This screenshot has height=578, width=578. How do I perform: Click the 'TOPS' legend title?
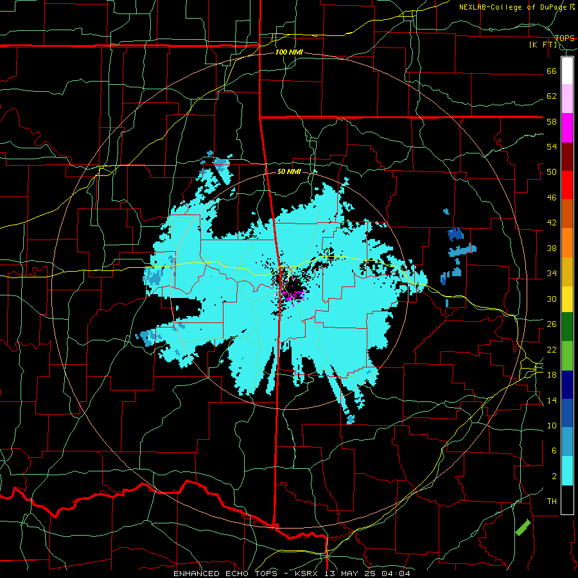click(565, 38)
